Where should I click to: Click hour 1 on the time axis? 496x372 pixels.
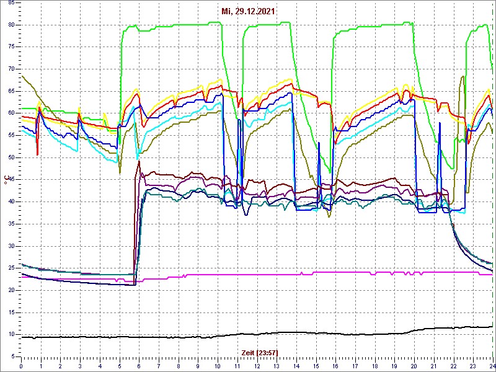pos(41,365)
